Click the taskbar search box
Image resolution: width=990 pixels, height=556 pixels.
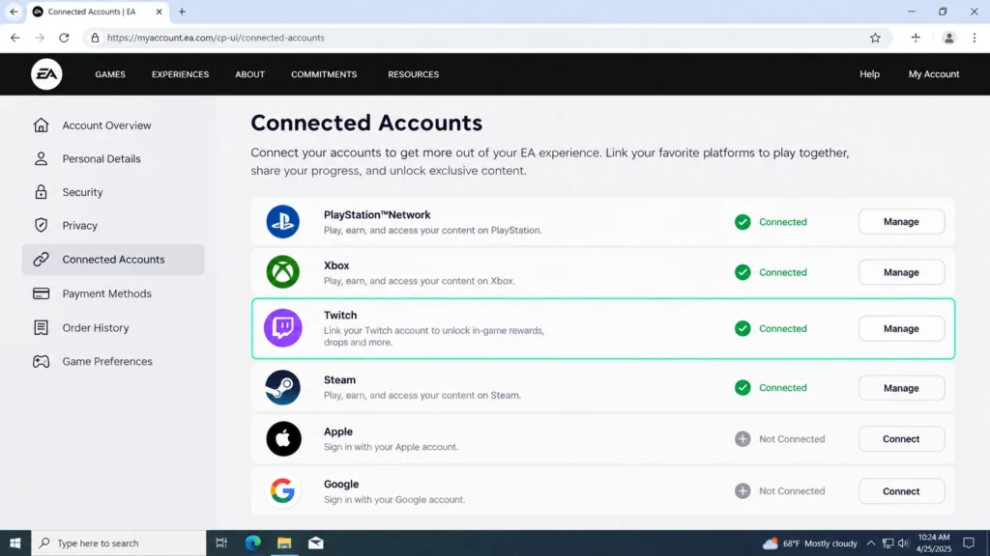(119, 542)
